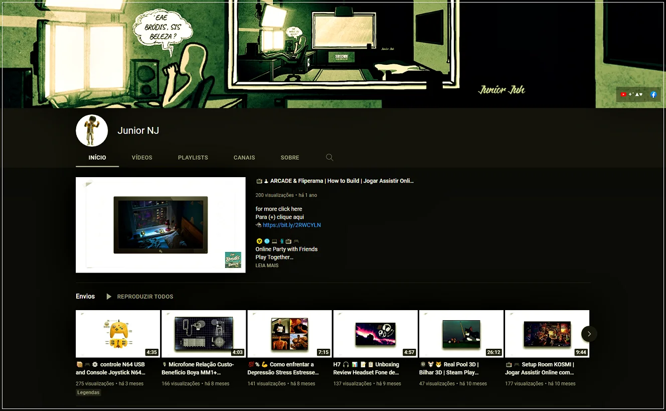Click '137 visualizações • há 9 meses' text
Screen dimensions: 666x411
tap(367, 384)
